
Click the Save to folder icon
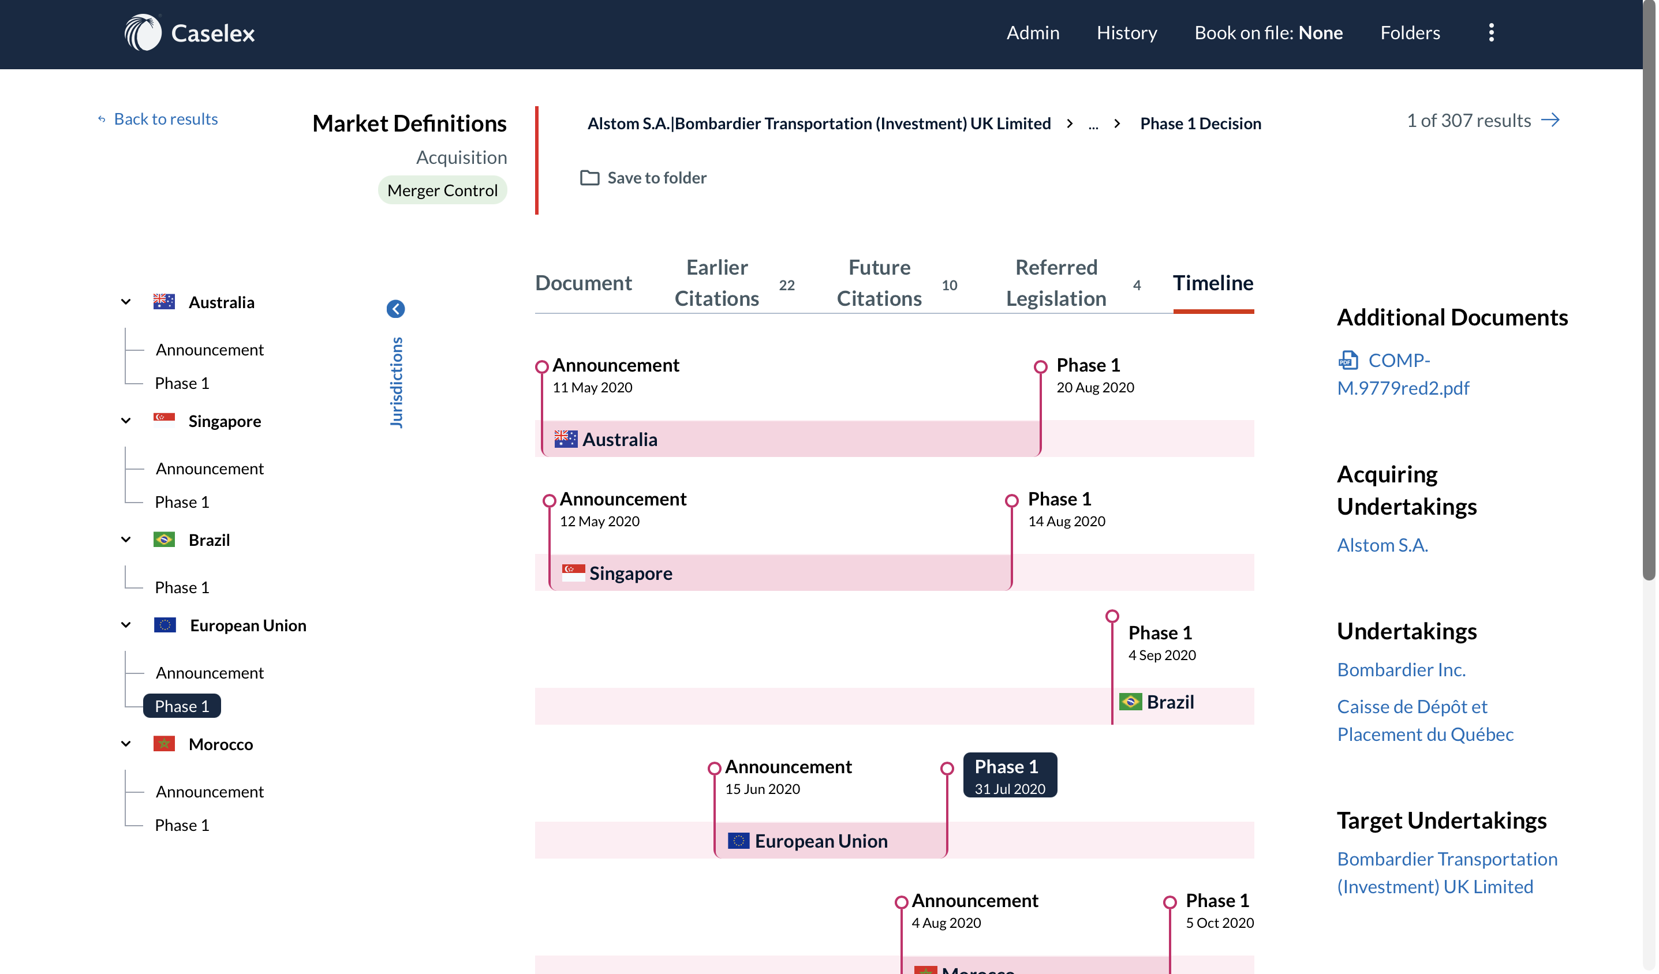click(589, 178)
